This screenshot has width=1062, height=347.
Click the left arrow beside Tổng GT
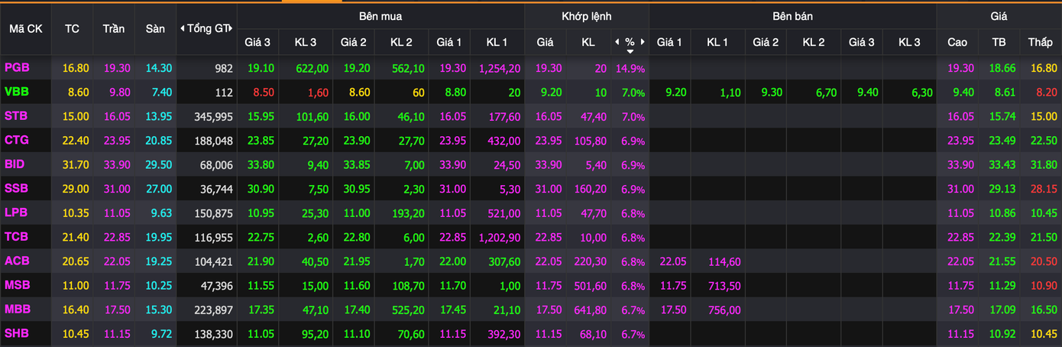click(182, 28)
